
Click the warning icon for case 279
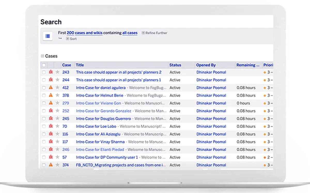click(51, 103)
